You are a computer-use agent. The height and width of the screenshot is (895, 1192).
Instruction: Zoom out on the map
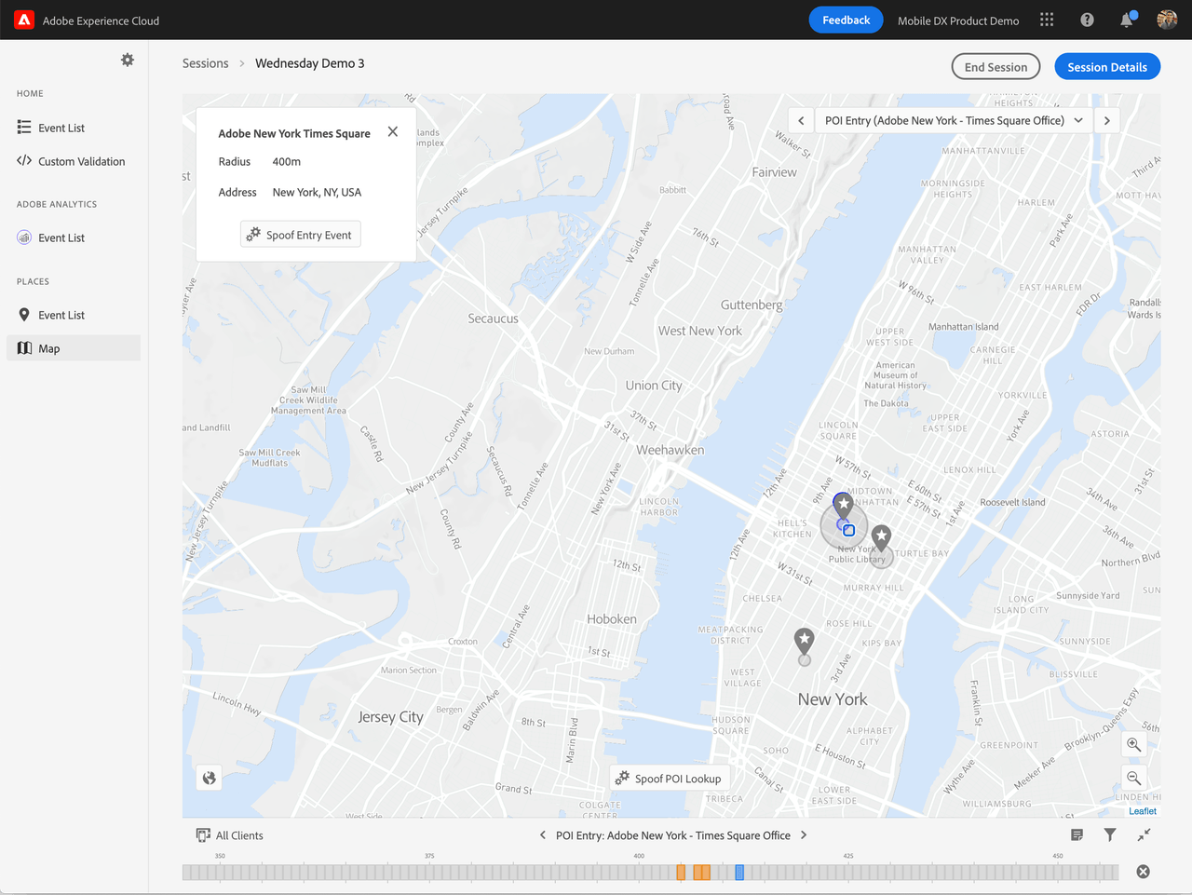click(x=1133, y=778)
